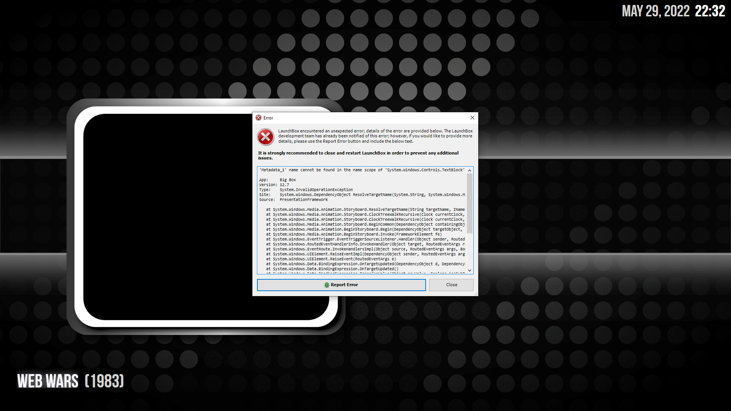
Task: Click the BeginStoryboard.Invoke stack trace line
Action: coord(354,234)
